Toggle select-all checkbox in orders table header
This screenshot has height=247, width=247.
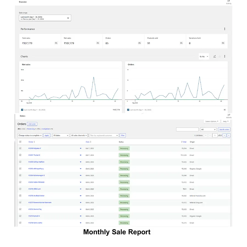click(20, 142)
